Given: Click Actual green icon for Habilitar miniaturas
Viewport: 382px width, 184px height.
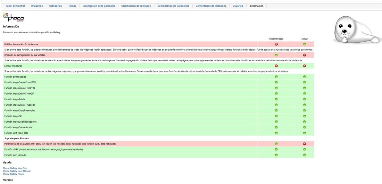Looking at the screenshot, I should (x=304, y=44).
